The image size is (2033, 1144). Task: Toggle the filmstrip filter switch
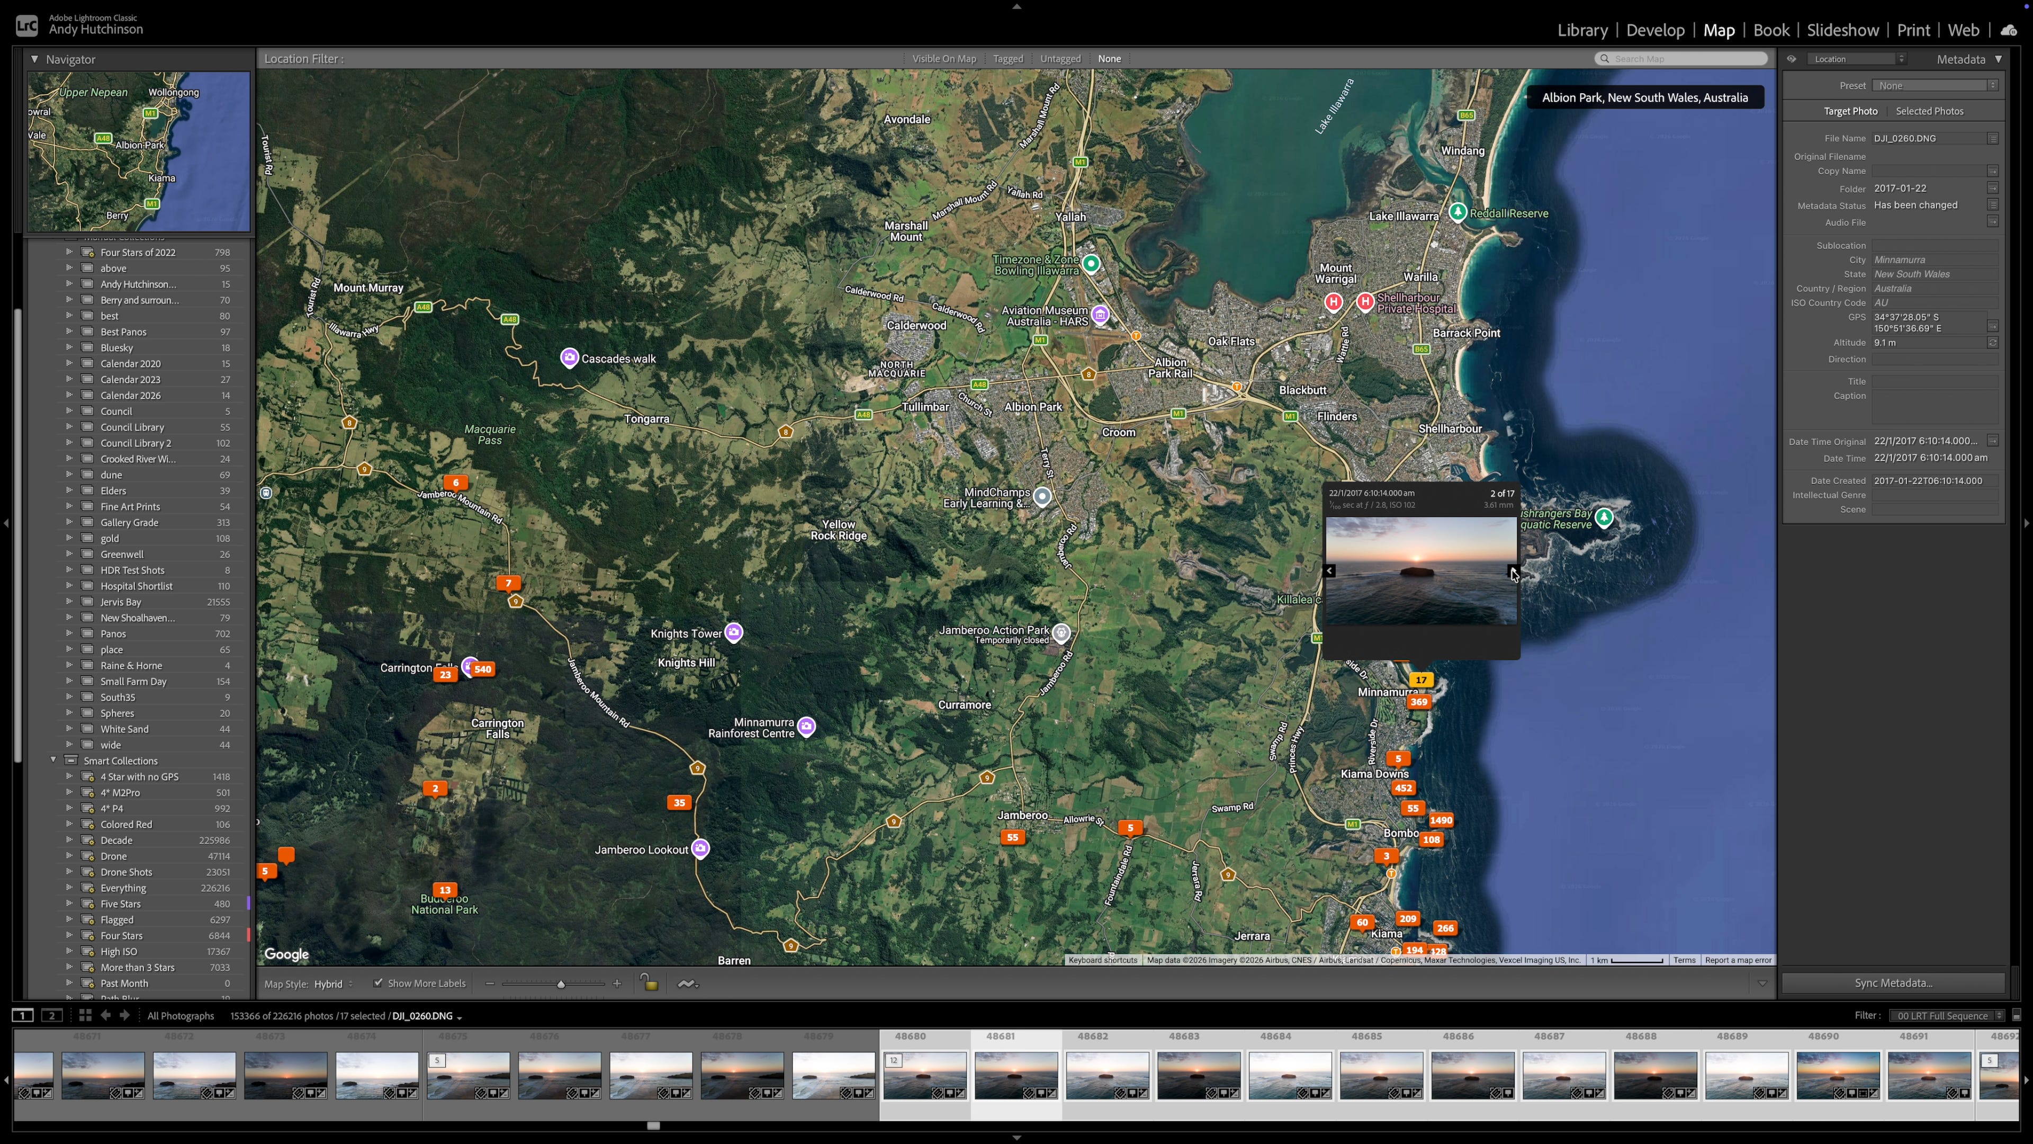pos(2017,1015)
